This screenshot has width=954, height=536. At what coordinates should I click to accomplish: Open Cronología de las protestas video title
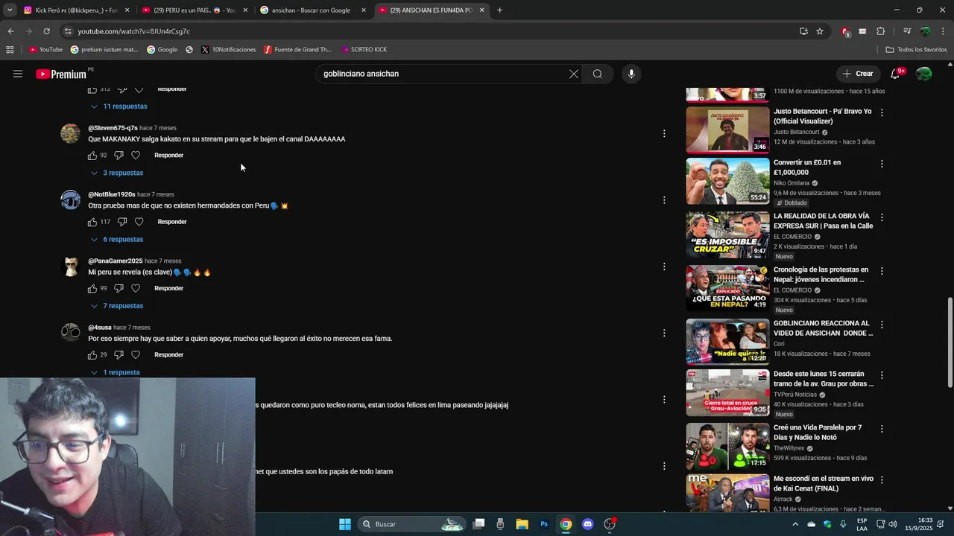821,275
